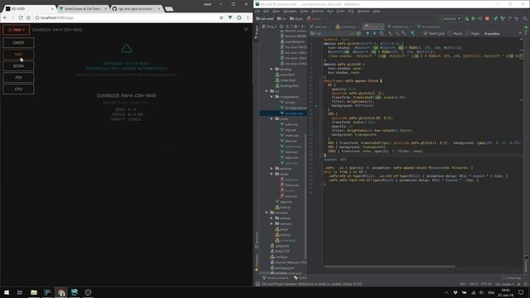Select the .gitignore file in project tree
530x298 pixels.
(x=280, y=246)
